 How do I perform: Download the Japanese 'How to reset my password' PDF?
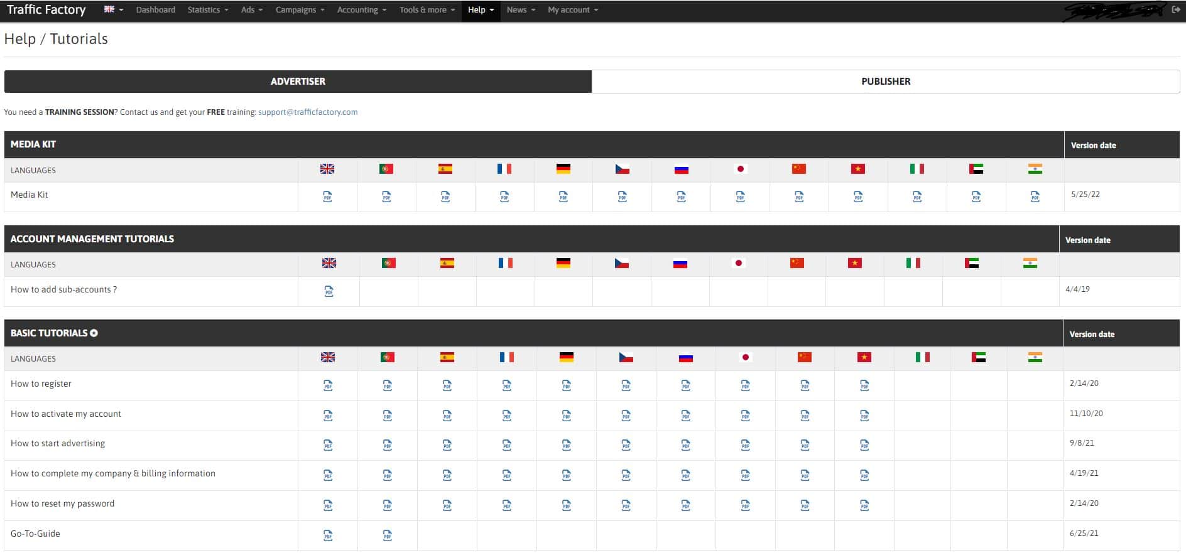745,505
